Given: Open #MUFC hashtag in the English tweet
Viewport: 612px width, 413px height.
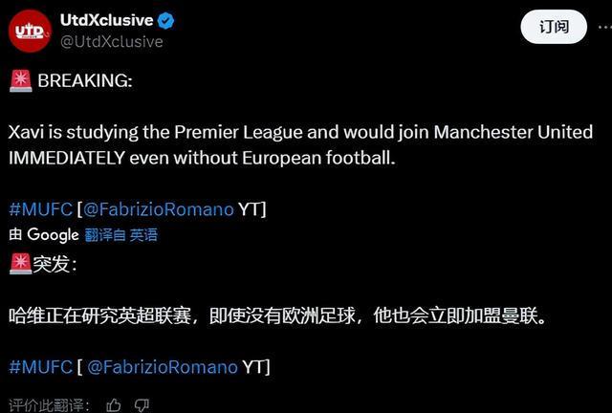Looking at the screenshot, I should pyautogui.click(x=40, y=209).
